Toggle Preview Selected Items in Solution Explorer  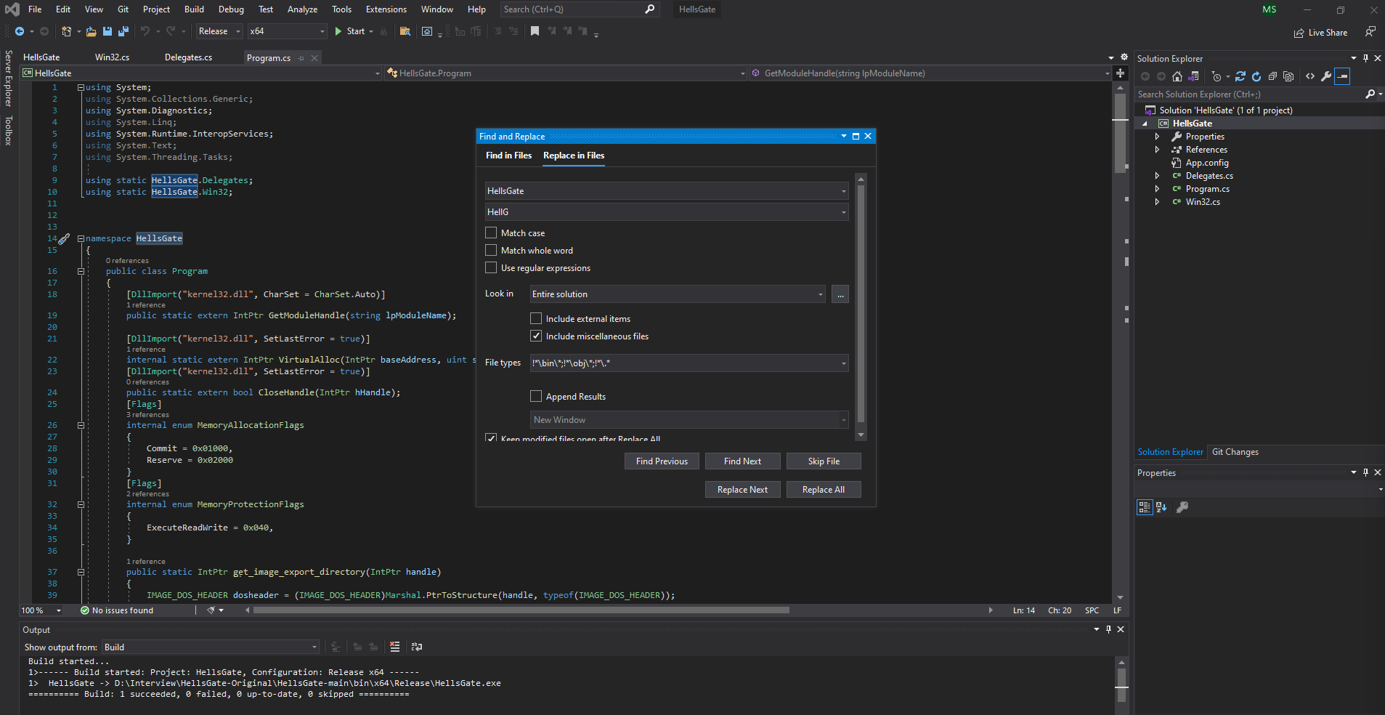(1342, 76)
